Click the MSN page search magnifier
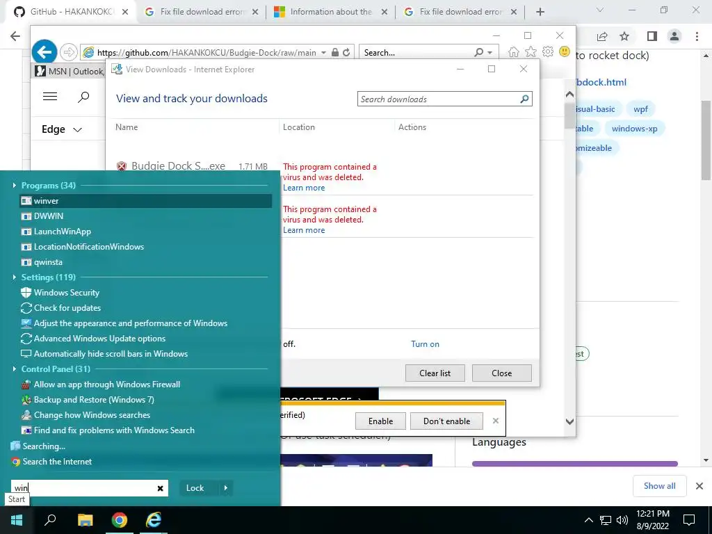The image size is (712, 534). [x=83, y=97]
